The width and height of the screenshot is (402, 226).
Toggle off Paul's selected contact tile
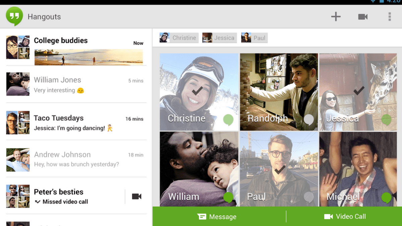click(279, 169)
